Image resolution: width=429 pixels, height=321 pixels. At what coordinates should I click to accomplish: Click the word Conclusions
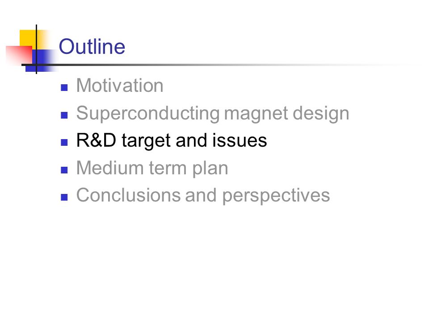coord(128,195)
